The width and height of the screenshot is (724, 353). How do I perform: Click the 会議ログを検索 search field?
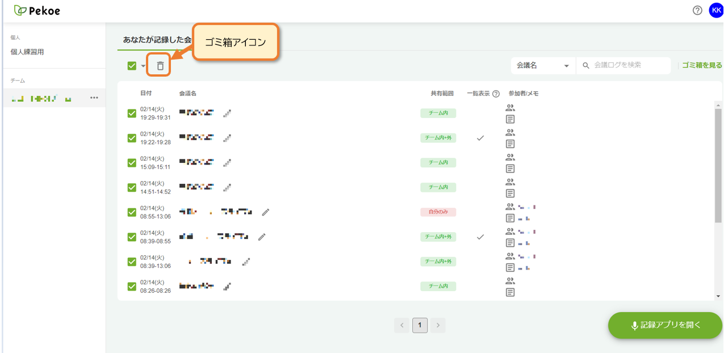[623, 65]
